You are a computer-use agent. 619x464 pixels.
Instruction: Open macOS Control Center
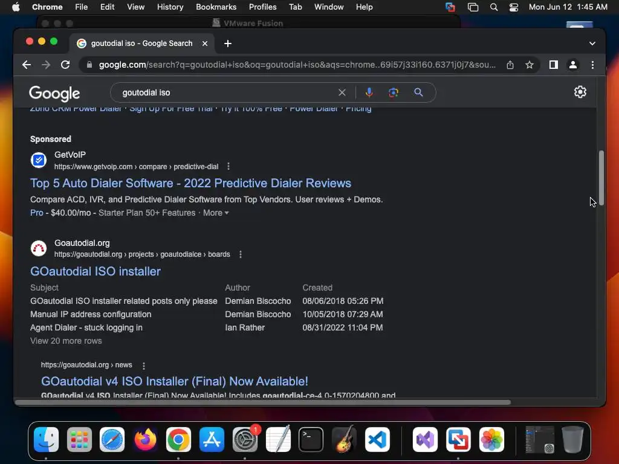pos(514,7)
